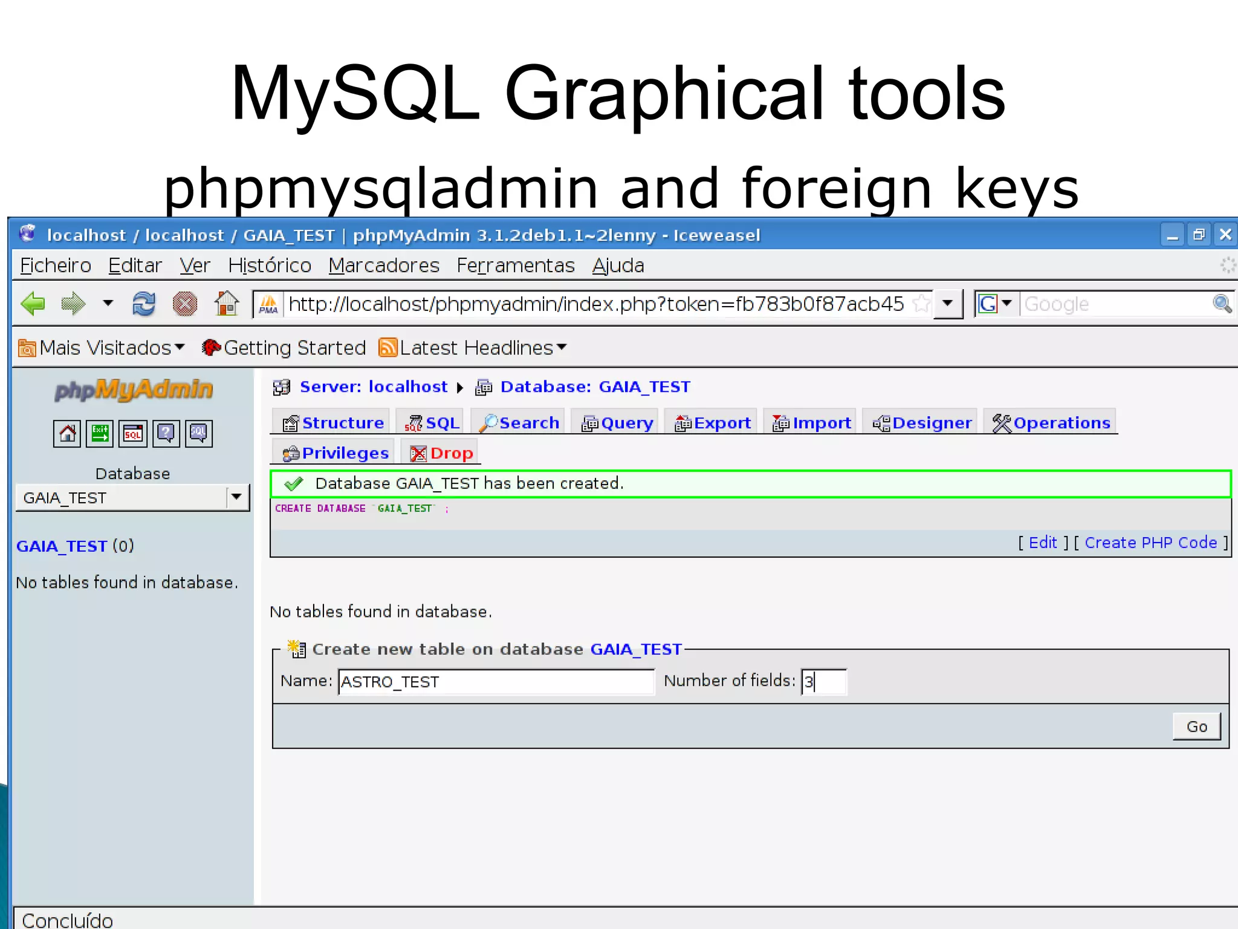Viewport: 1238px width, 929px height.
Task: Click the table Name field ASTRO_TEST
Action: pos(496,682)
